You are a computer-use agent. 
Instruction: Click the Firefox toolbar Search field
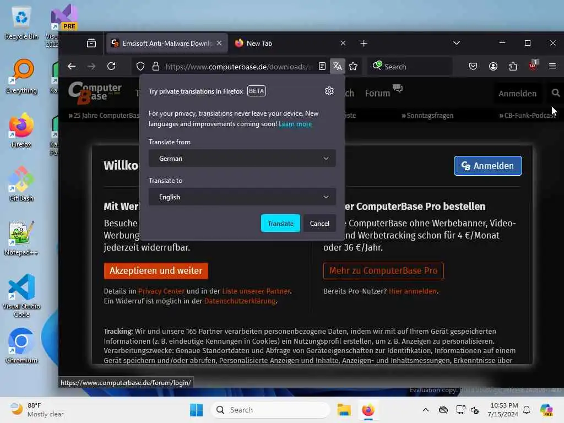410,66
